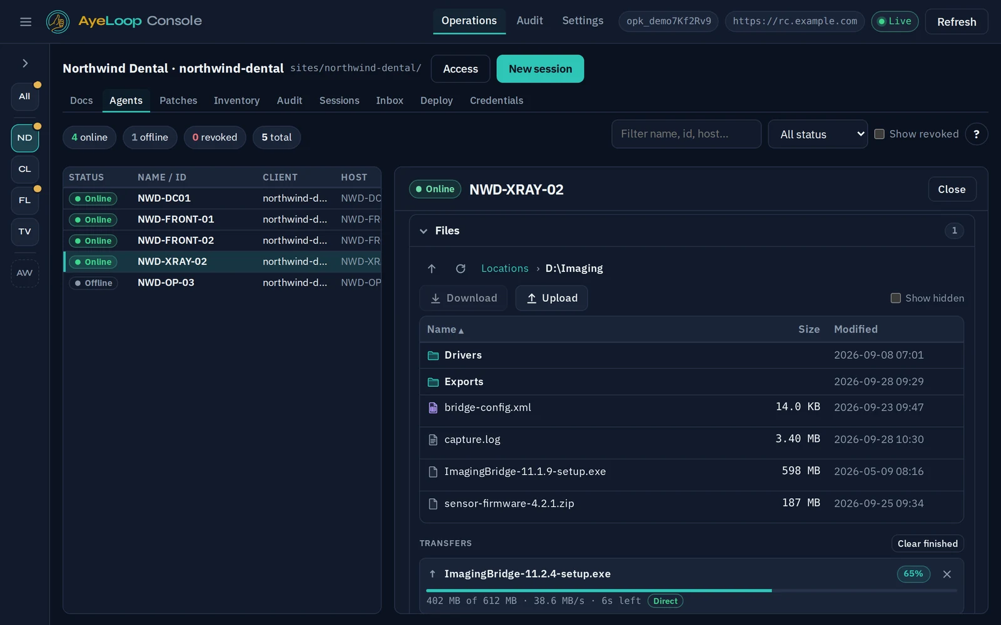Select the CL site sidebar badge
1001x625 pixels.
pos(25,169)
